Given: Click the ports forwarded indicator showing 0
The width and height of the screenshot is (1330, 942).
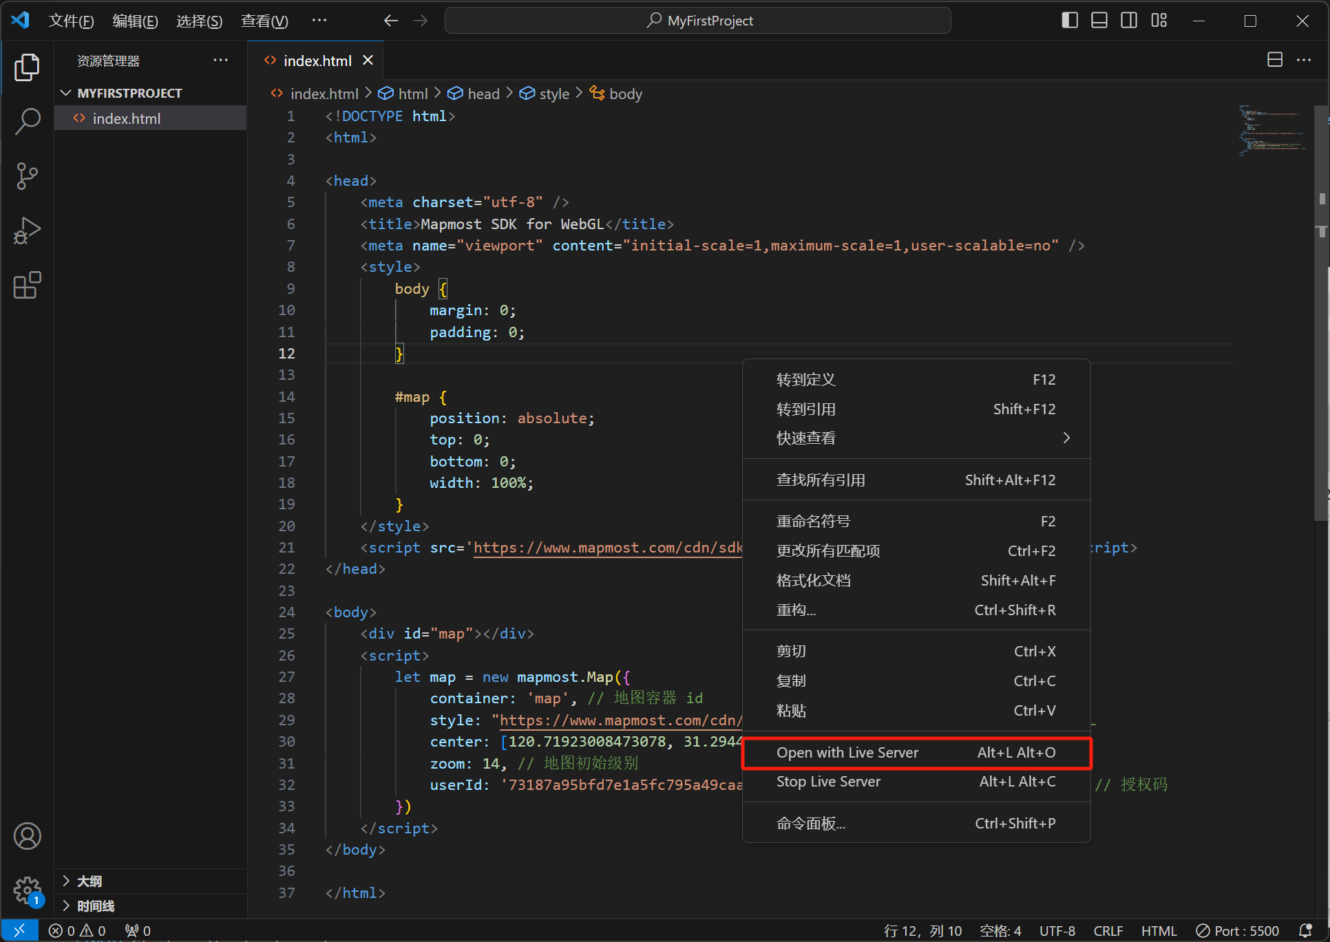Looking at the screenshot, I should (x=138, y=930).
